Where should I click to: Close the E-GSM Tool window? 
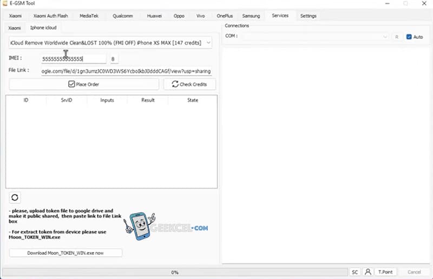424,3
